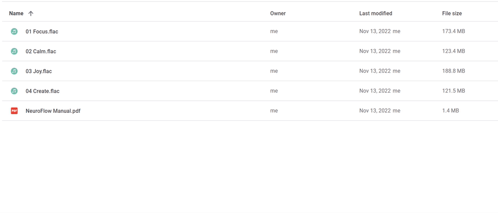This screenshot has width=498, height=213.
Task: Select the 02 Calm.flac file name
Action: click(41, 51)
